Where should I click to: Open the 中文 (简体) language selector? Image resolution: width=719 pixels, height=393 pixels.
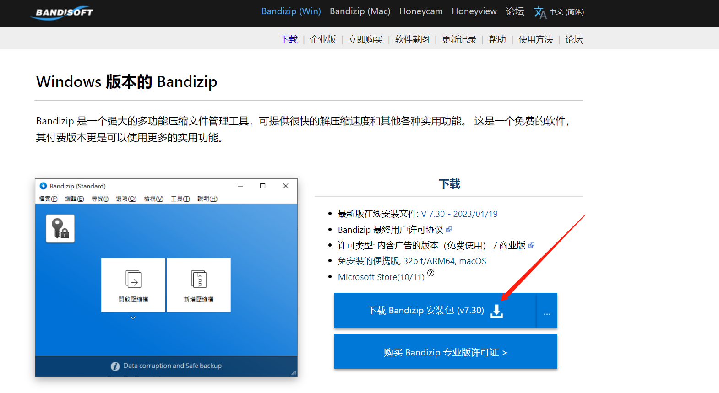tap(566, 12)
